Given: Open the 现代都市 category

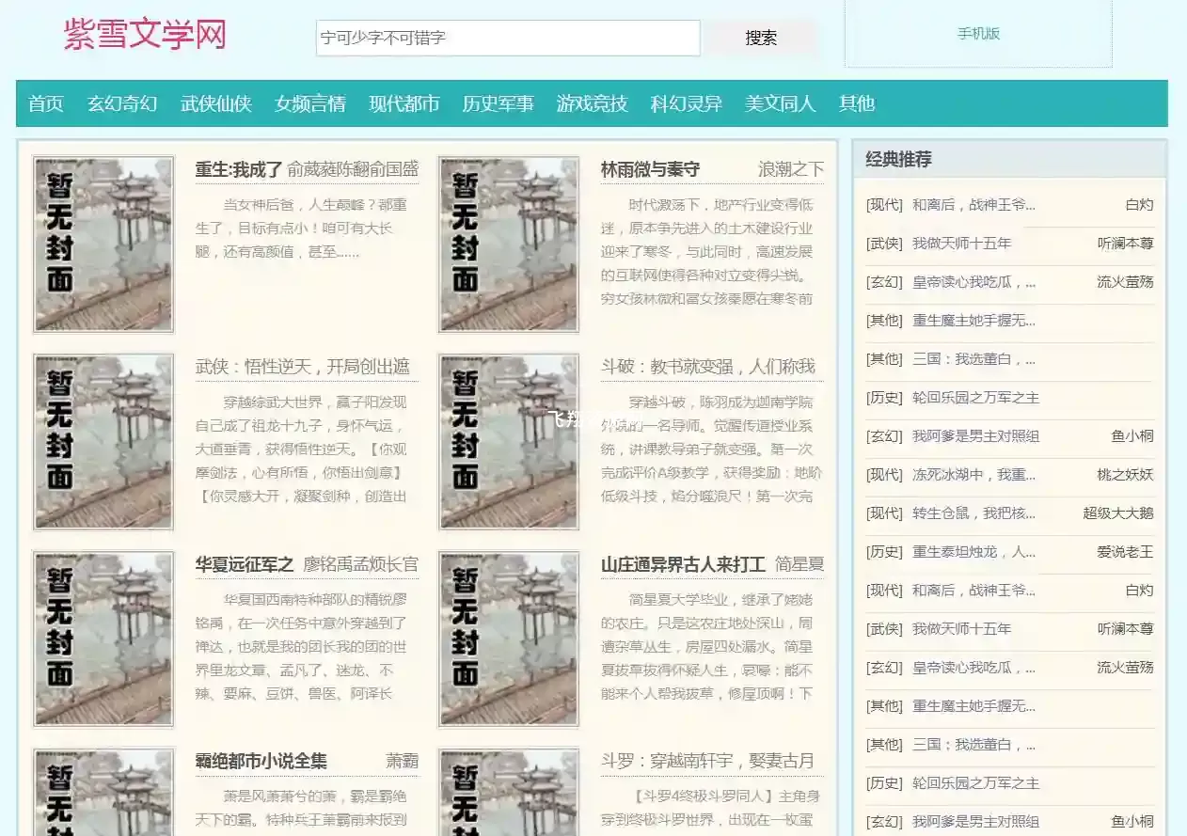Looking at the screenshot, I should click(404, 103).
